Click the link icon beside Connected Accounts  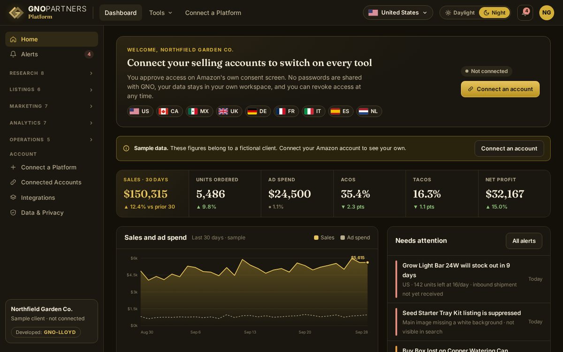click(13, 183)
